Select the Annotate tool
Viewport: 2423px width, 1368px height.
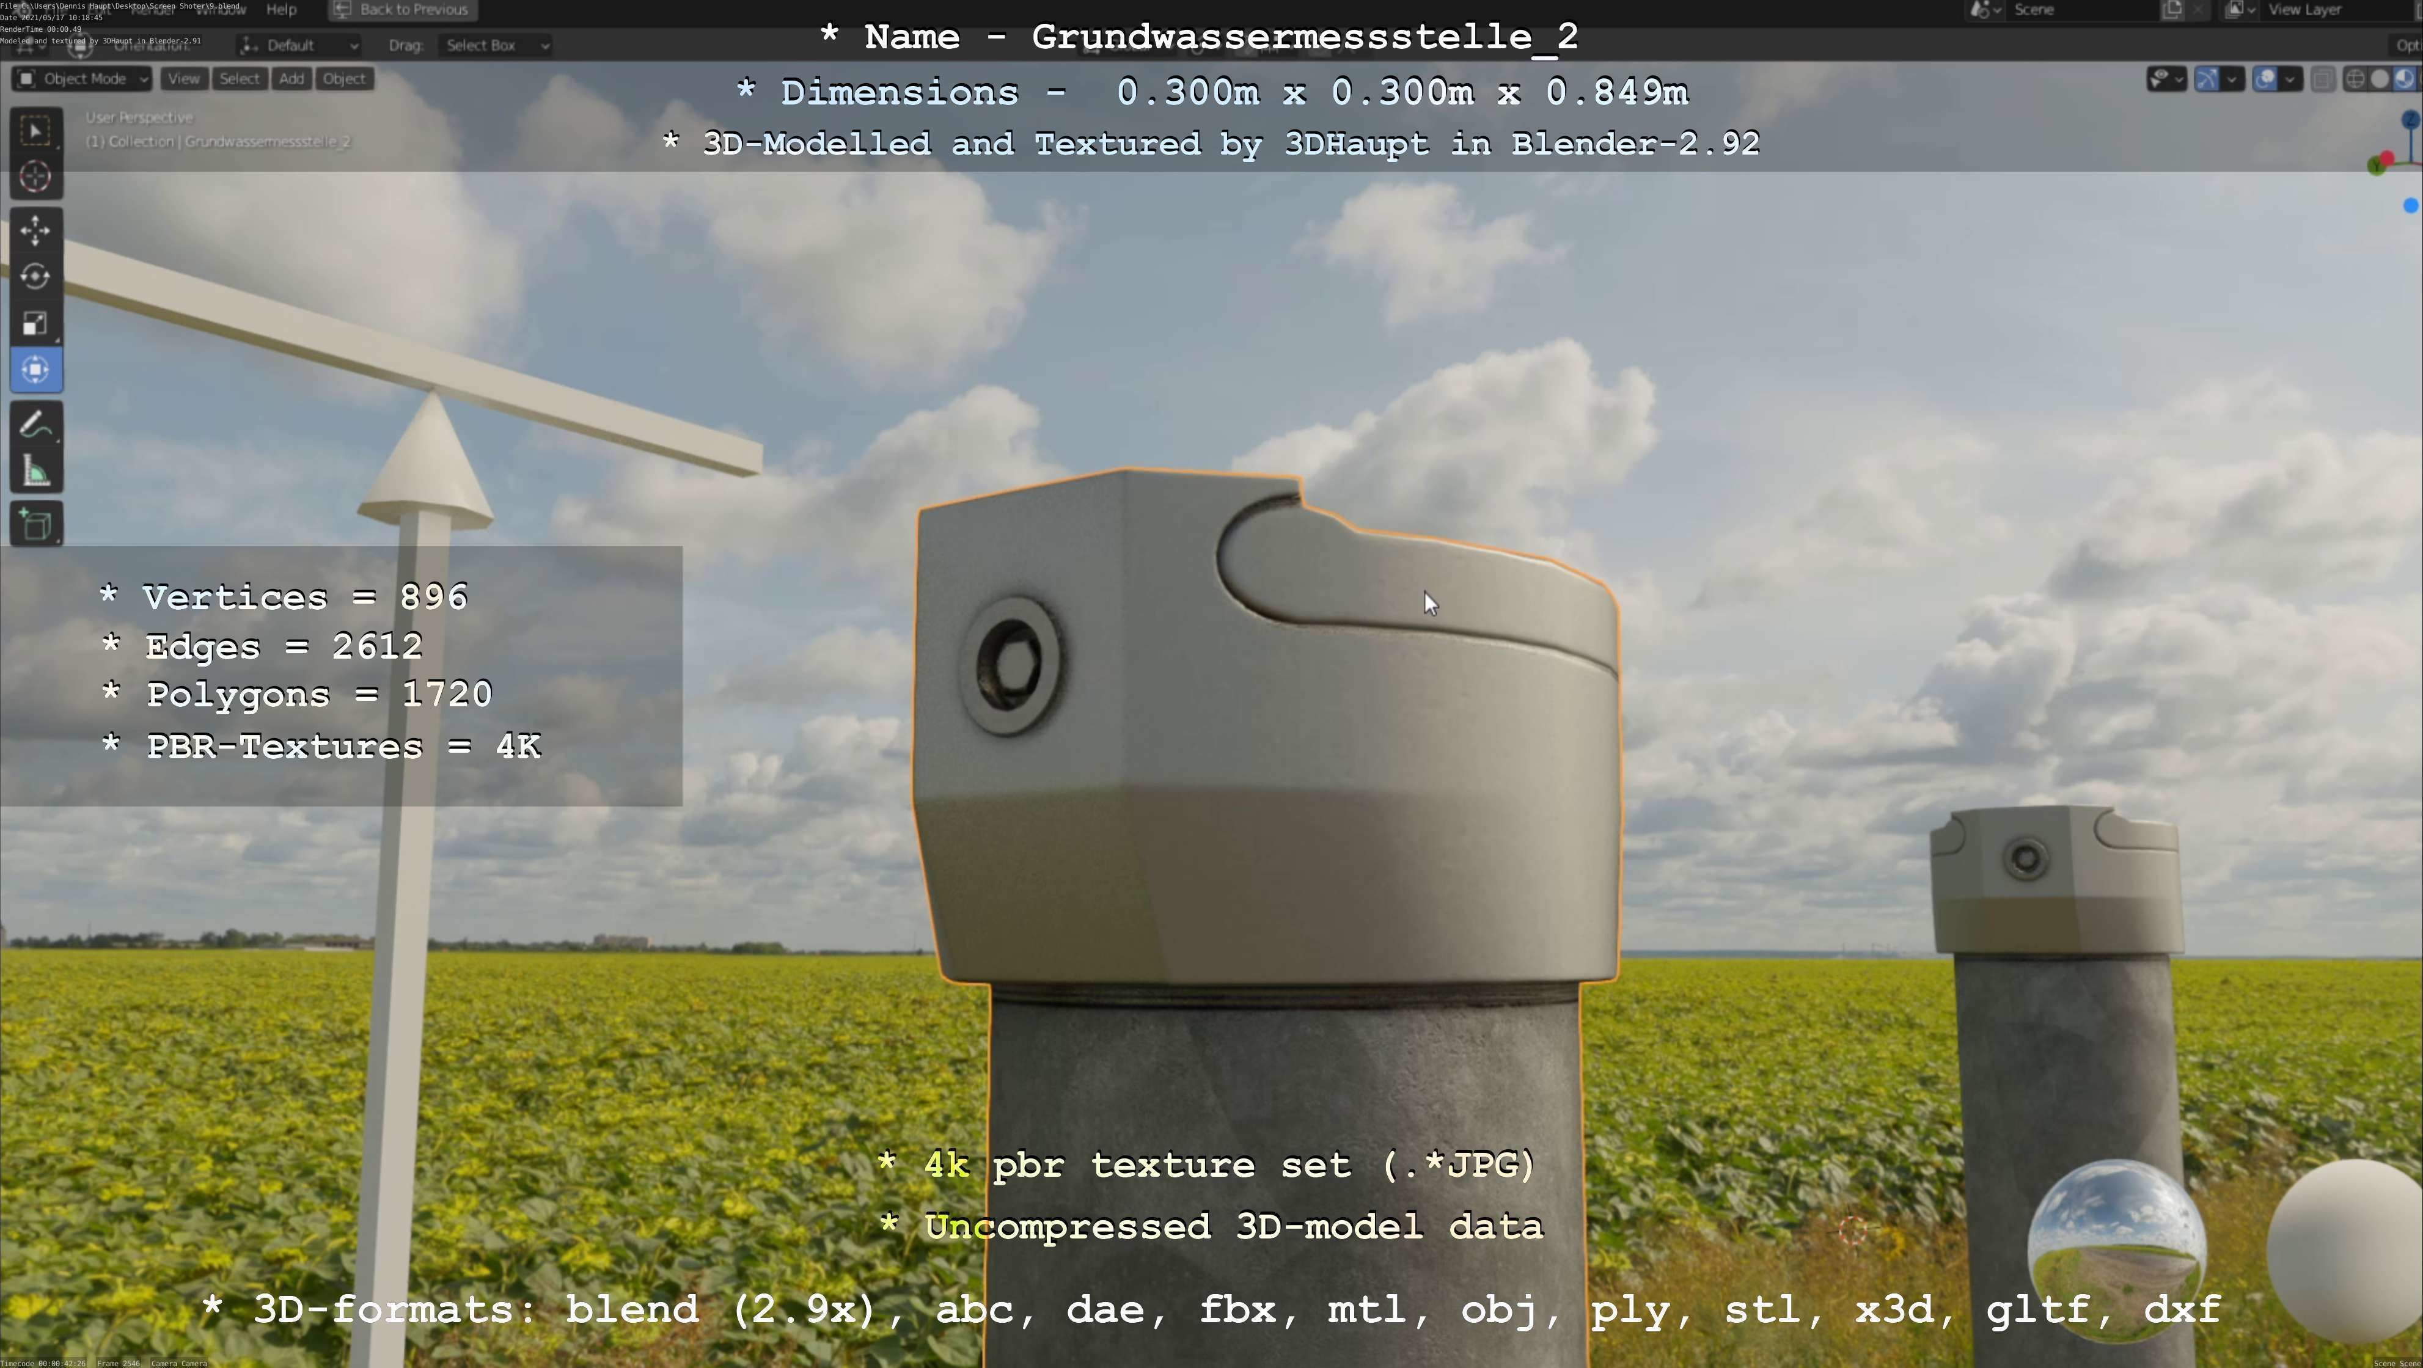[x=35, y=425]
